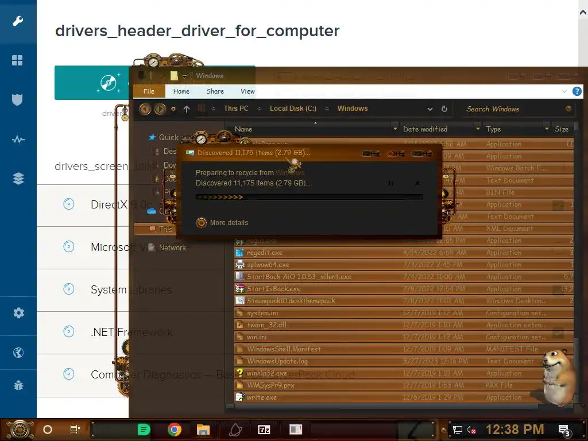Sort files by the Size column
The width and height of the screenshot is (588, 441).
(x=562, y=129)
